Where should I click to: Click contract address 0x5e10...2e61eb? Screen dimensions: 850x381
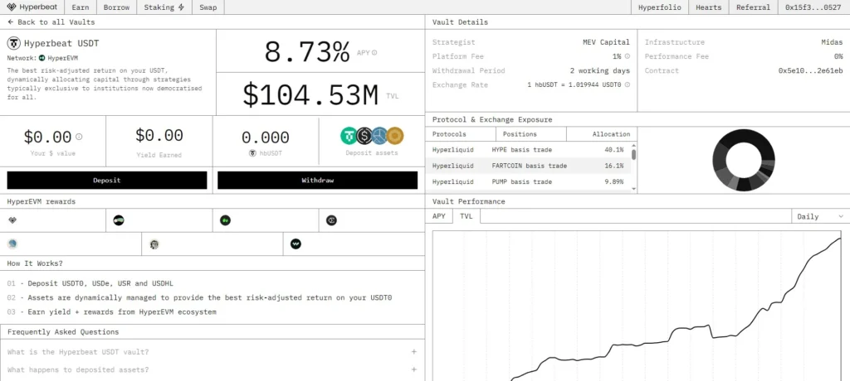[x=810, y=70]
